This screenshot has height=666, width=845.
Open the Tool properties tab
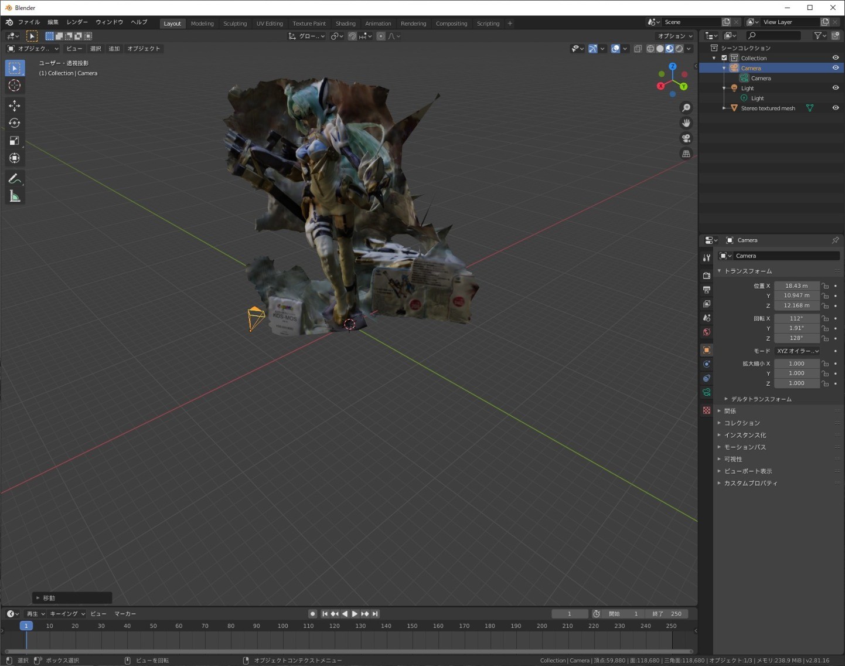[x=707, y=258]
